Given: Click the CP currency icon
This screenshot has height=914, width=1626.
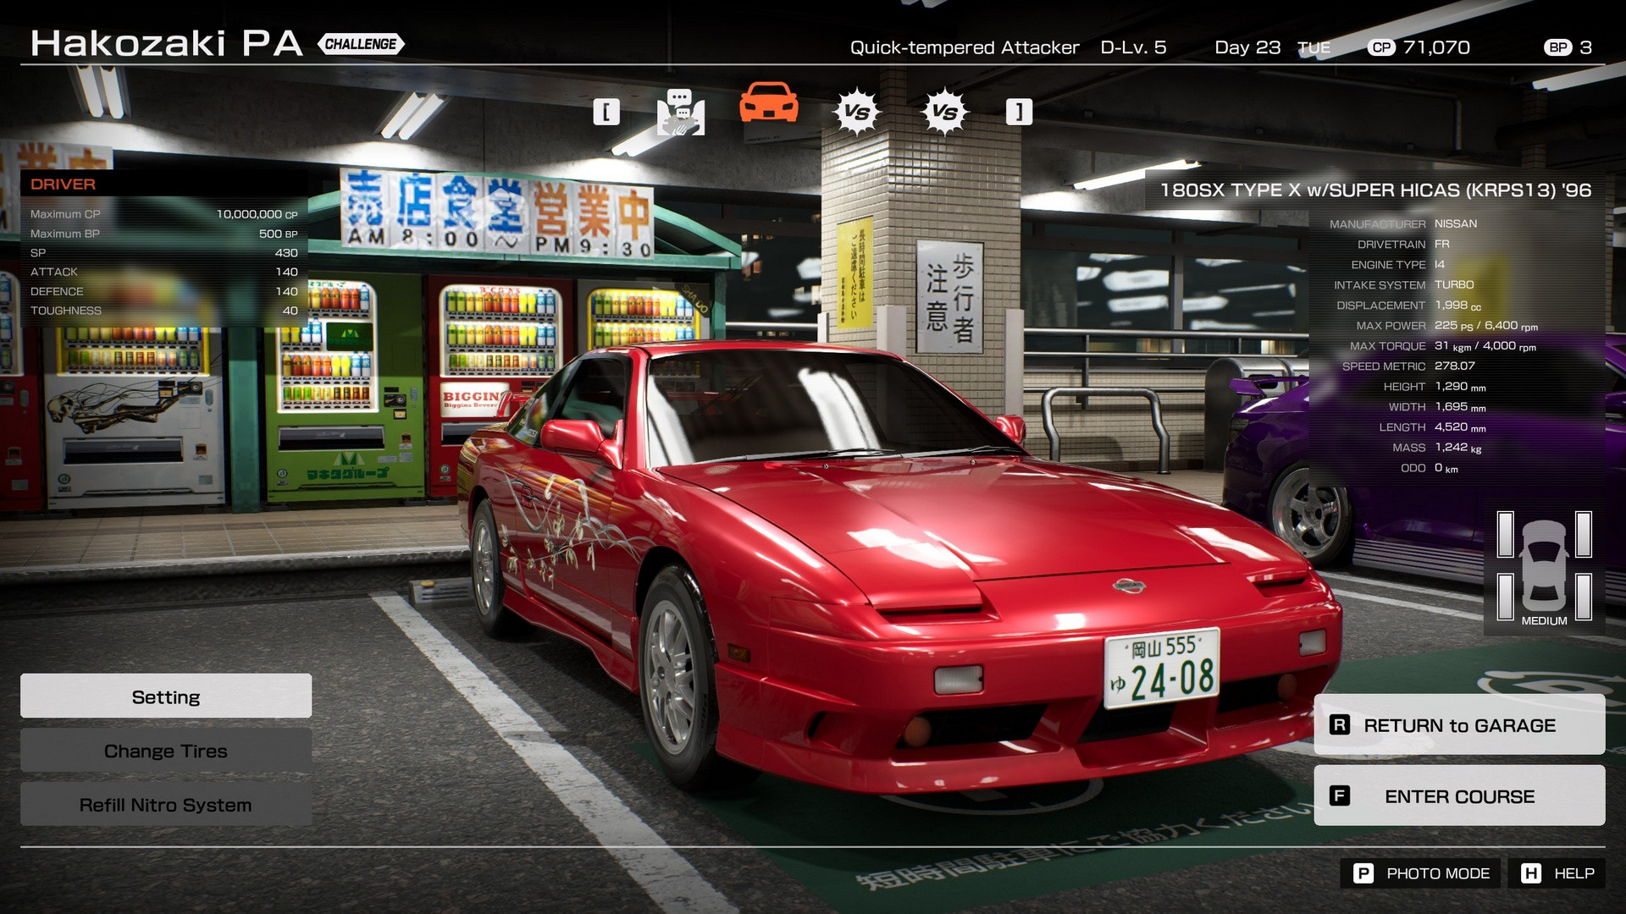Looking at the screenshot, I should point(1381,47).
